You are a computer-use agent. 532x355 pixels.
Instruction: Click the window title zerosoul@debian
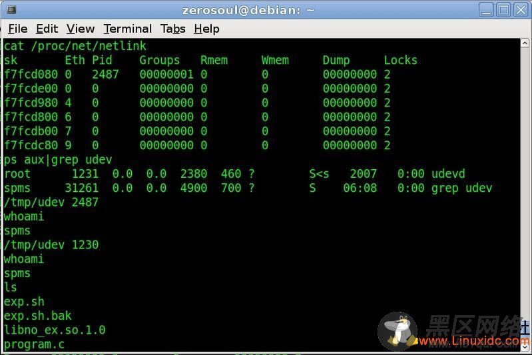248,10
